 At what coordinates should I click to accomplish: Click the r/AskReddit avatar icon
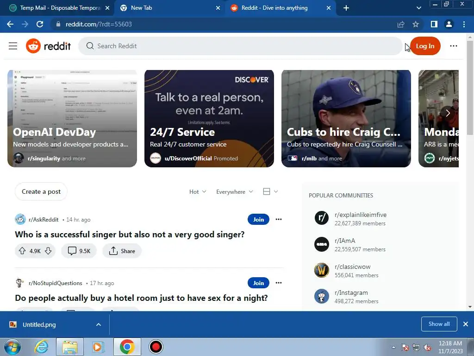[20, 219]
